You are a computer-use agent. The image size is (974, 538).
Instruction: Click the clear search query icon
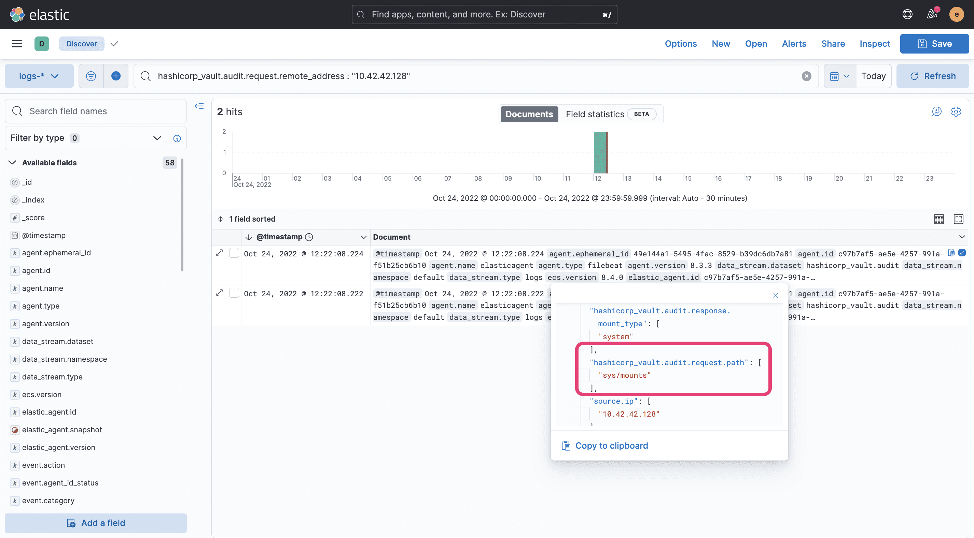click(807, 76)
